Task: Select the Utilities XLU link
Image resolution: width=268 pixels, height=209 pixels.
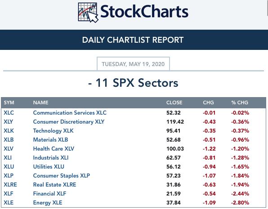Action: [49, 167]
